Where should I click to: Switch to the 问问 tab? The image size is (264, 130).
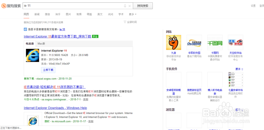coord(110,14)
